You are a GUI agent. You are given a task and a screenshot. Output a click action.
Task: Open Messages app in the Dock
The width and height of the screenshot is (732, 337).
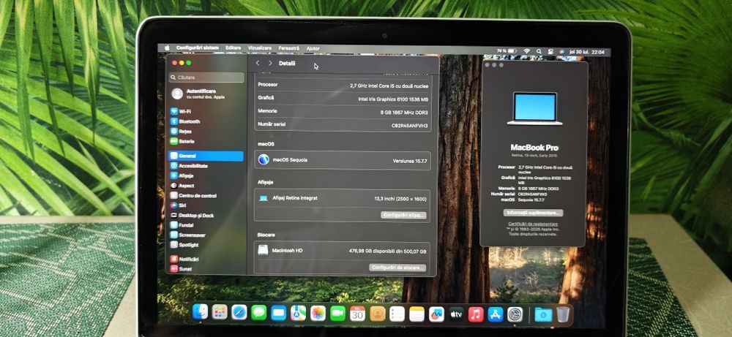click(x=258, y=313)
